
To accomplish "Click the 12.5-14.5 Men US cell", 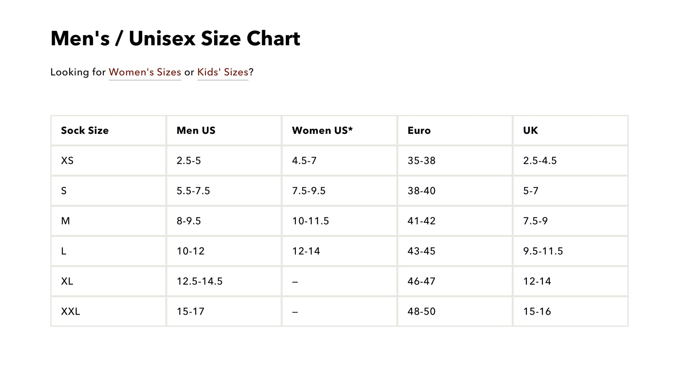I will [199, 281].
